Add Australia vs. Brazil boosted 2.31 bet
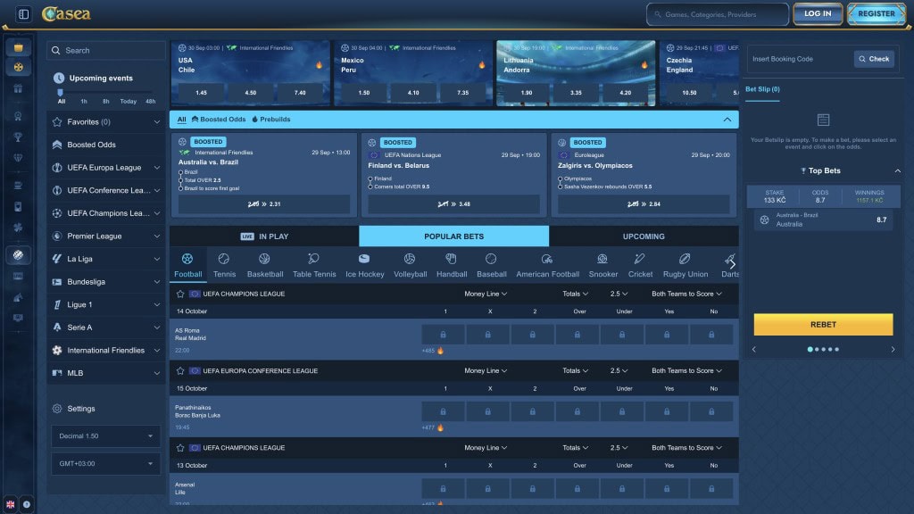The width and height of the screenshot is (914, 514). click(x=264, y=204)
